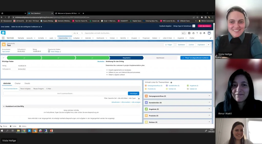262x144 pixels.
Task: Open the Salesforce Help question mark
Action: click(197, 33)
